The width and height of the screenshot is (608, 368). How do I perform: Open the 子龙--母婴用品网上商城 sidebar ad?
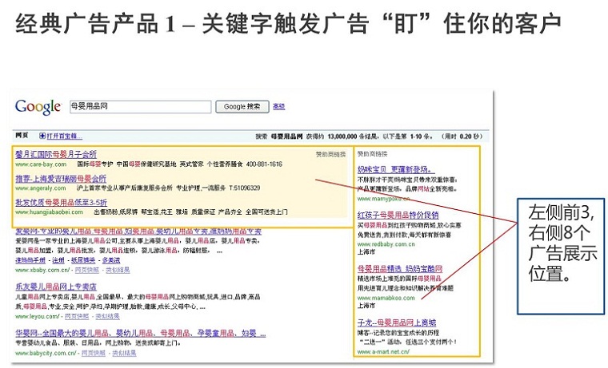397,322
